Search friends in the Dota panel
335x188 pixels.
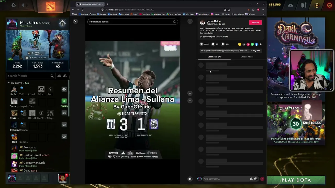click(x=31, y=76)
